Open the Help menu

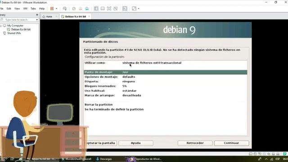42,9
